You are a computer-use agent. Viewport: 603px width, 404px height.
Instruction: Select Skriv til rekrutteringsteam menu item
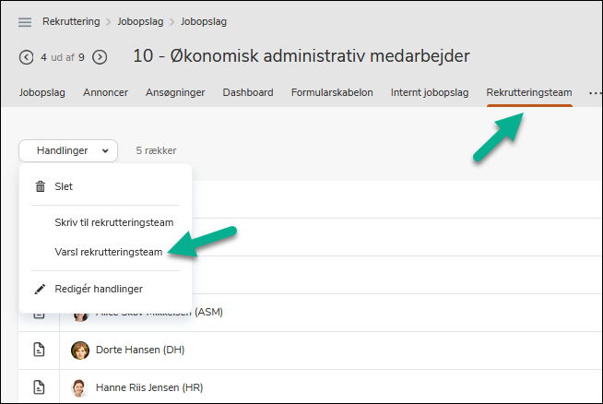(x=114, y=223)
